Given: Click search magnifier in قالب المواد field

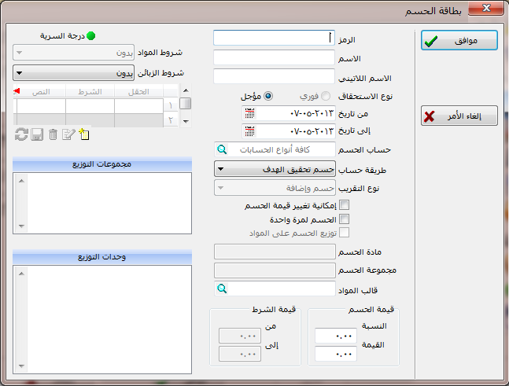Looking at the screenshot, I should (x=222, y=289).
